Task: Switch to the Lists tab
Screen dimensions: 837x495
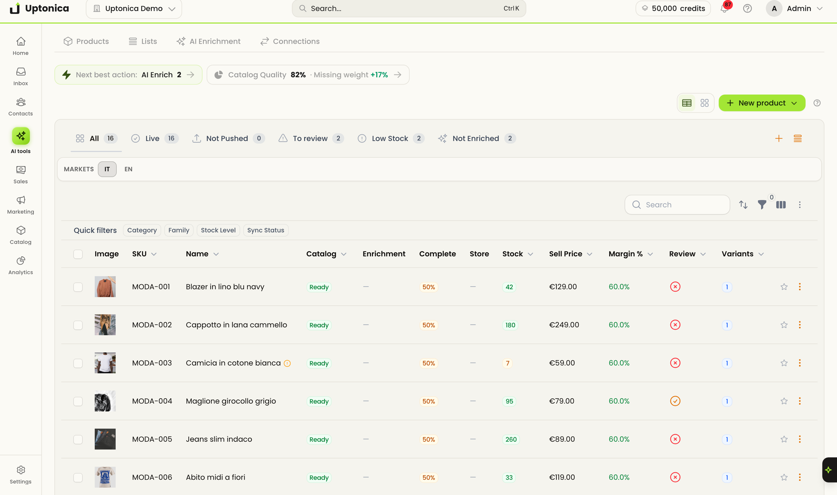Action: 143,41
